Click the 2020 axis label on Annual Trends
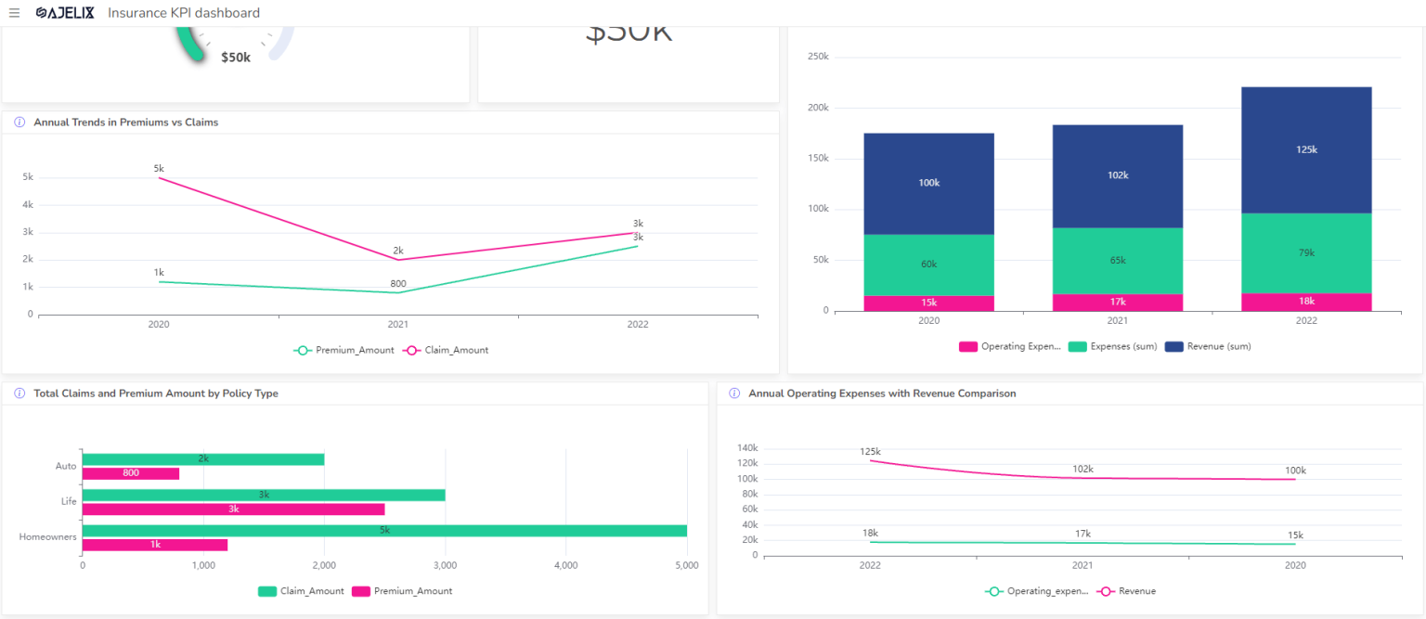The width and height of the screenshot is (1426, 619). [159, 324]
